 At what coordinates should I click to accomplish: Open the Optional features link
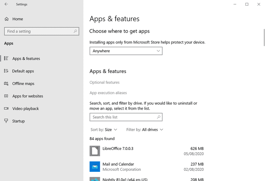[105, 82]
